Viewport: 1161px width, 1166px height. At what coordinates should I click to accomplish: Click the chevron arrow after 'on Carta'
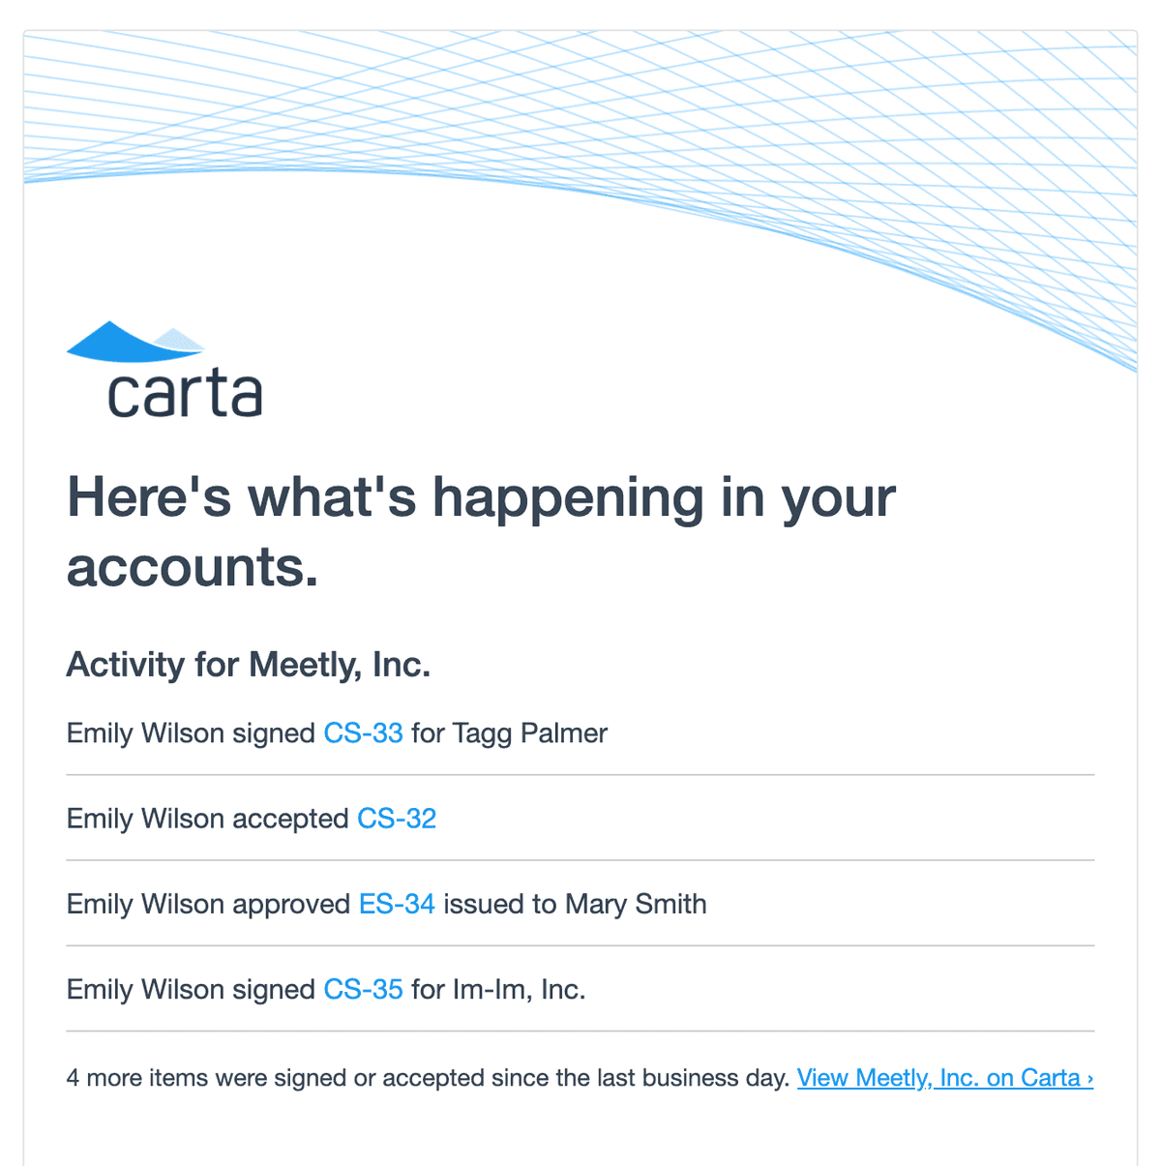[x=1090, y=1079]
